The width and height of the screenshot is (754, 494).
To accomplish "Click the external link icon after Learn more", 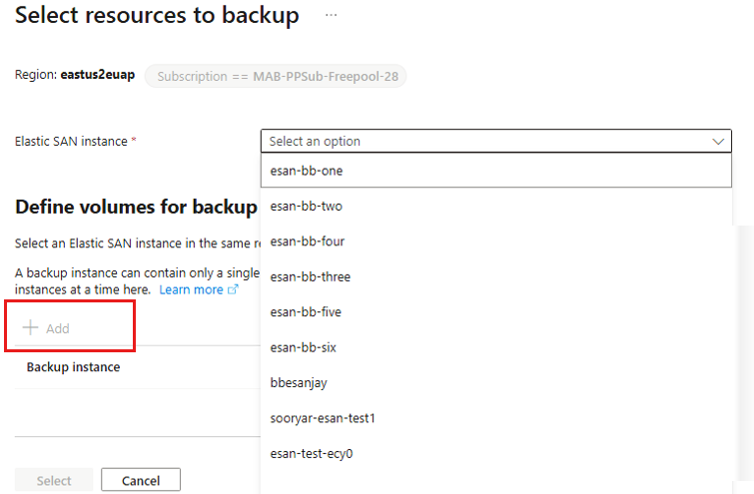I will [233, 289].
